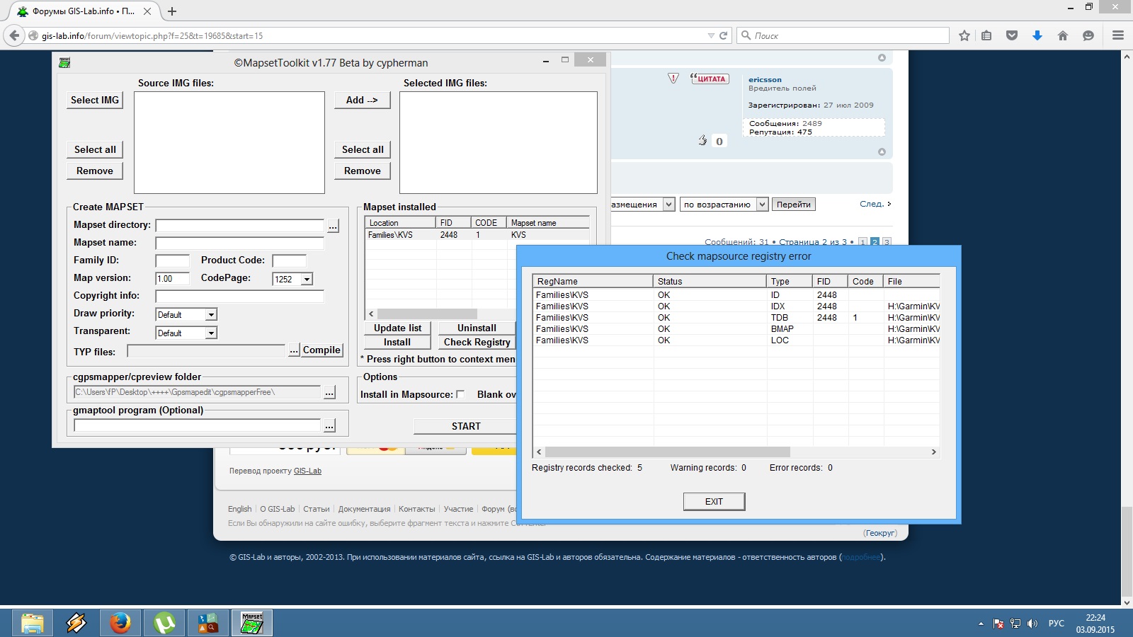Open a new browser tab with plus button
The image size is (1133, 637).
pos(172,11)
